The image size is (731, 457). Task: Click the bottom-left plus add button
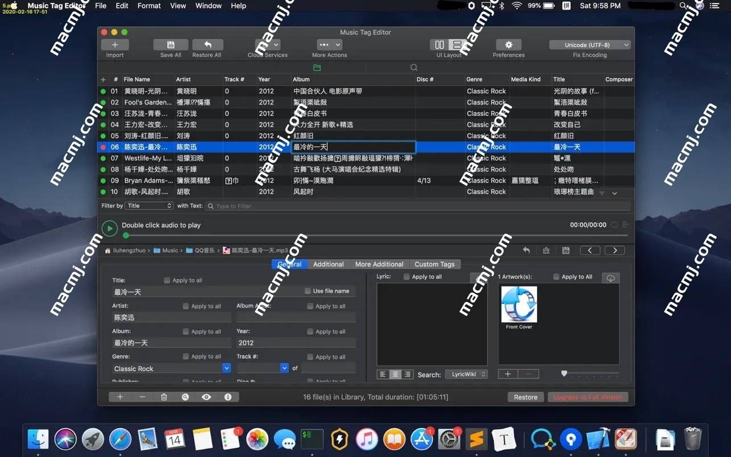[x=120, y=397]
